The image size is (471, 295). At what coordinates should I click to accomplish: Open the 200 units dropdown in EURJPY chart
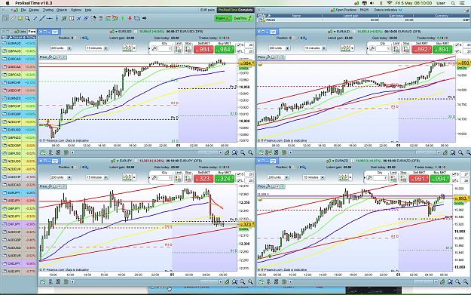point(61,177)
